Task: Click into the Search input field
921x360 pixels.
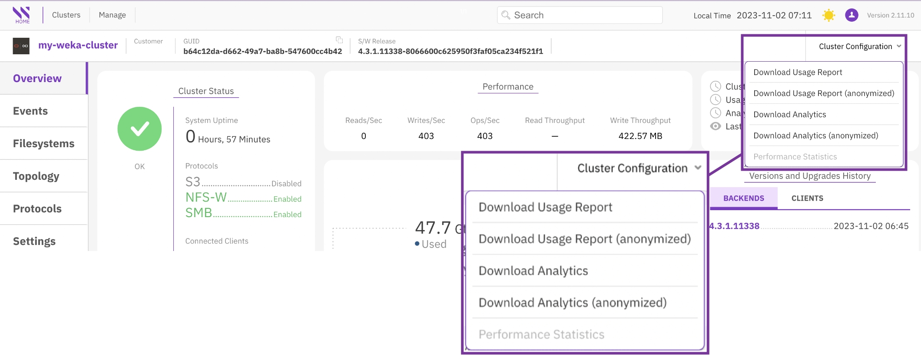Action: click(584, 15)
